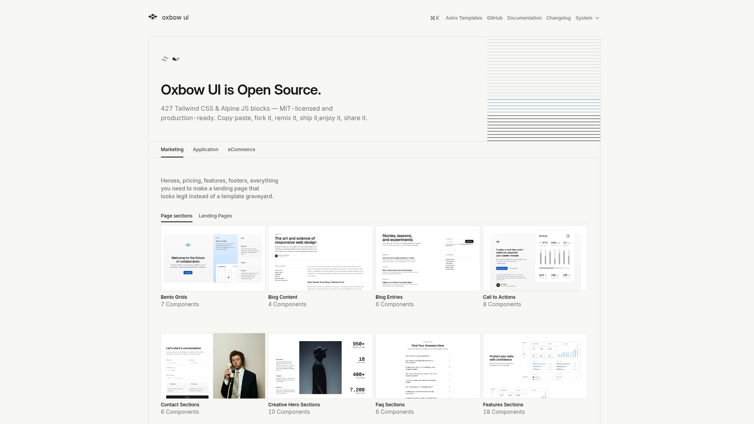This screenshot has height=424, width=754.
Task: Open the Contact Sections preview thumbnail
Action: click(213, 366)
